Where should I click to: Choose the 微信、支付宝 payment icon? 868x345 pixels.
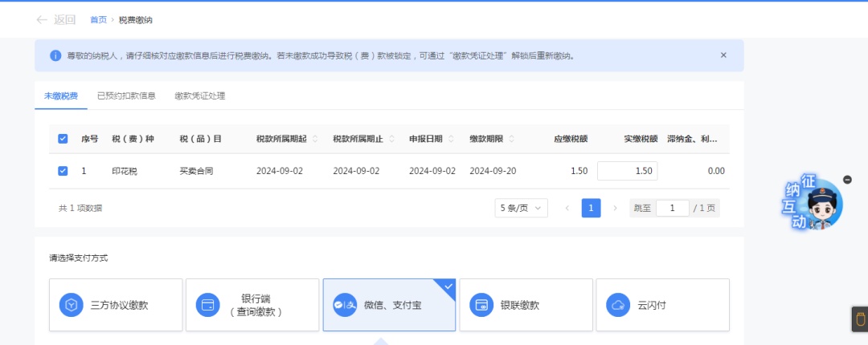click(x=345, y=305)
